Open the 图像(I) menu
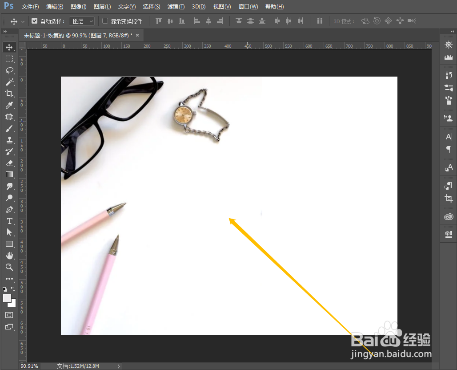Screen dimensions: 457x370 coord(78,6)
